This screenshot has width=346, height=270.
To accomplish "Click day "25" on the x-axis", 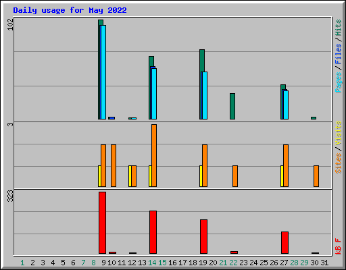I will (264, 263).
